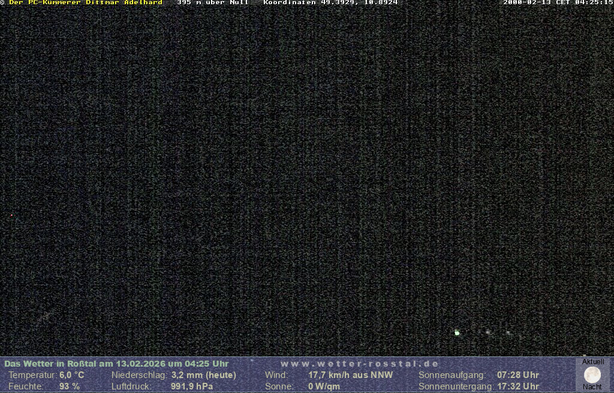Click the Luftdruck value 991,9 hPa
Screen dimensions: 614x393
tap(191, 386)
